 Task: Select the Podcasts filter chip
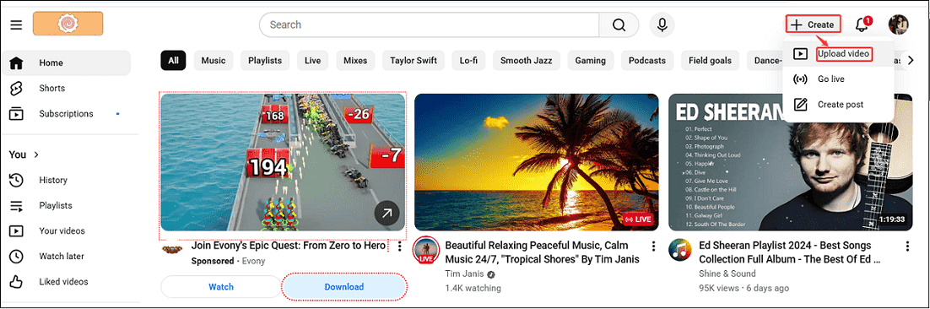tap(647, 61)
